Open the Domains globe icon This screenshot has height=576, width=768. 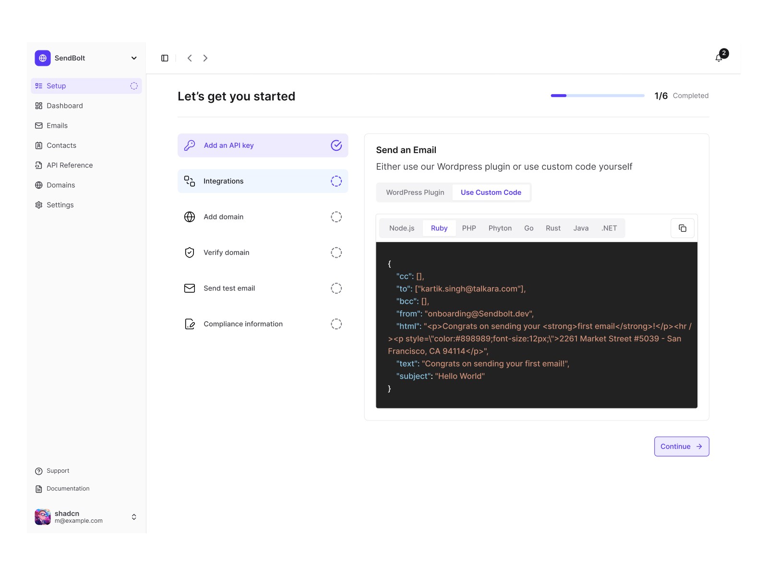(39, 185)
